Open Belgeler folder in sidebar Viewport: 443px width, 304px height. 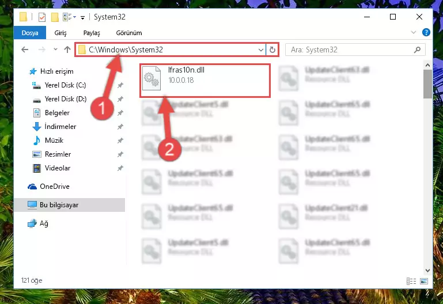(57, 113)
